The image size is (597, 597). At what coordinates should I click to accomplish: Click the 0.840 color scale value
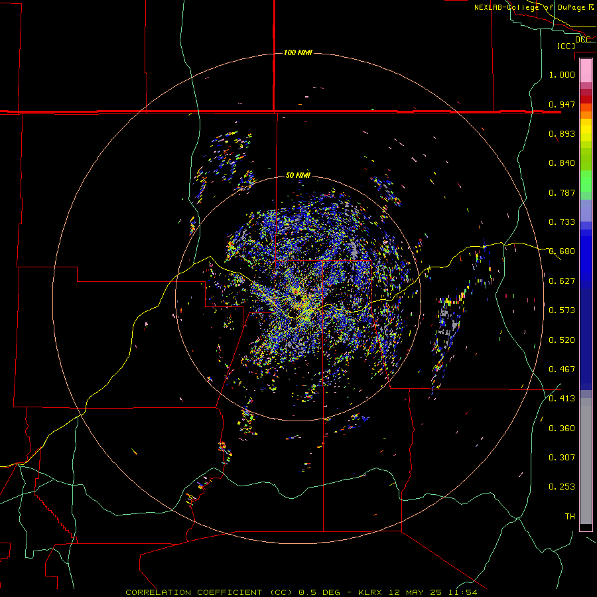562,163
